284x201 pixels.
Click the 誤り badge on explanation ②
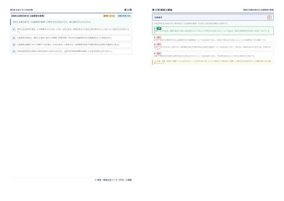pos(159,37)
